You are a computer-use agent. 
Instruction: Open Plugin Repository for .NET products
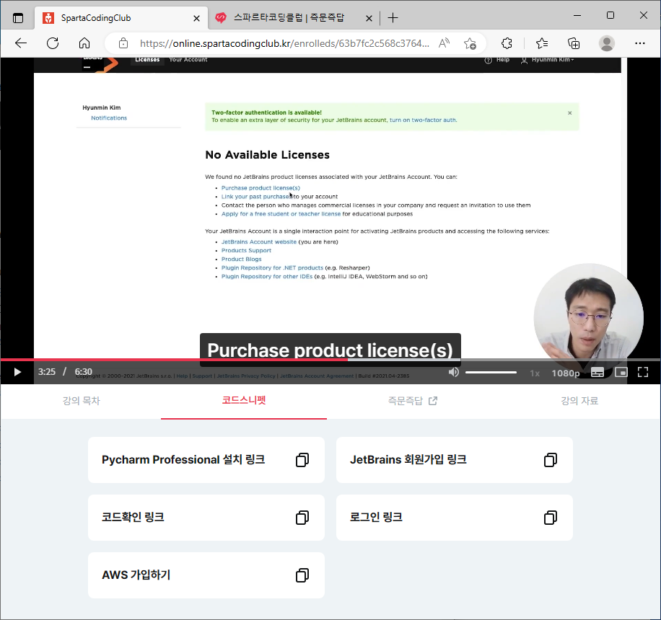(272, 268)
